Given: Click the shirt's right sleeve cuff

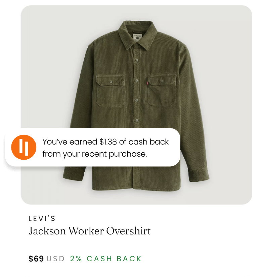Looking at the screenshot, I should pyautogui.click(x=199, y=175).
